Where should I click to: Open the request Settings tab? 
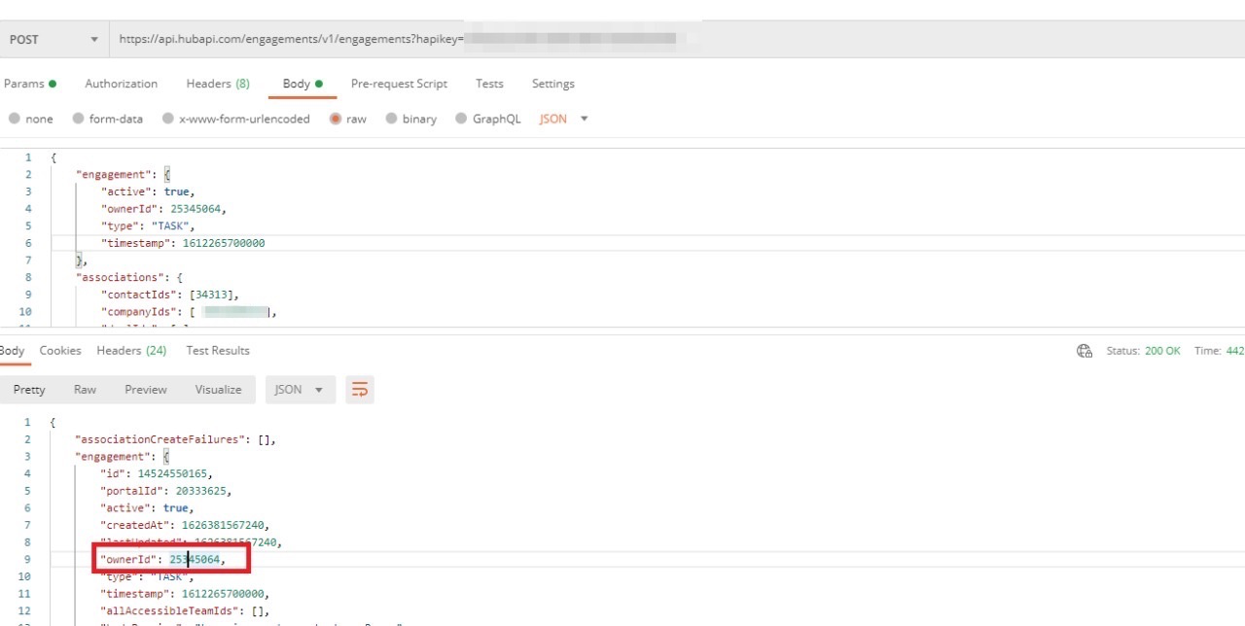[x=552, y=84]
